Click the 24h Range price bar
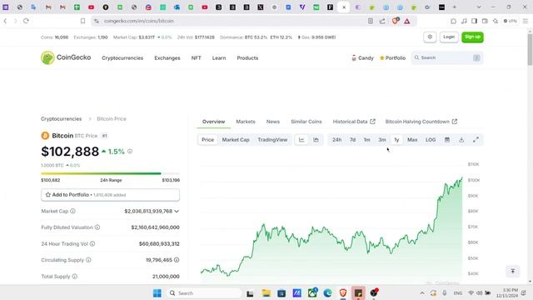This screenshot has height=300, width=533. (111, 173)
